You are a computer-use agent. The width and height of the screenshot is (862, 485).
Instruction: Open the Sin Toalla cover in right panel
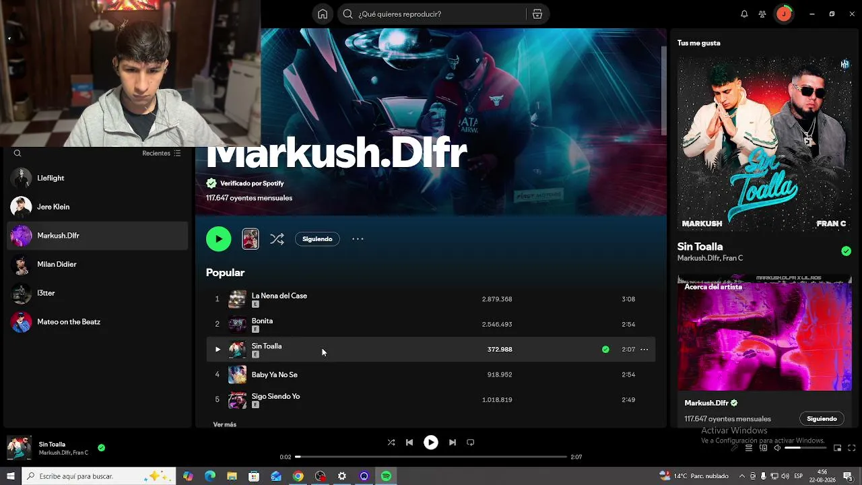click(764, 143)
